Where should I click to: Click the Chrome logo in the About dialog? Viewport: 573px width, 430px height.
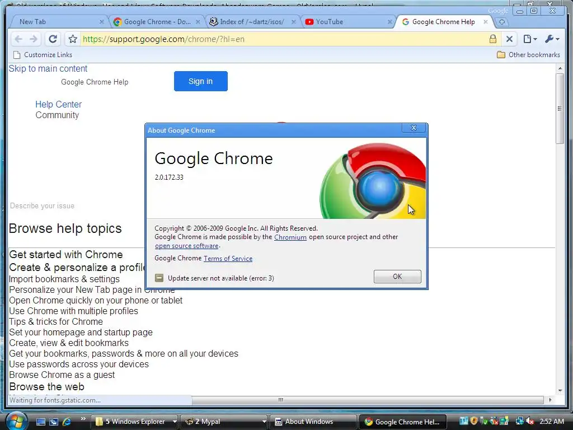coord(373,181)
